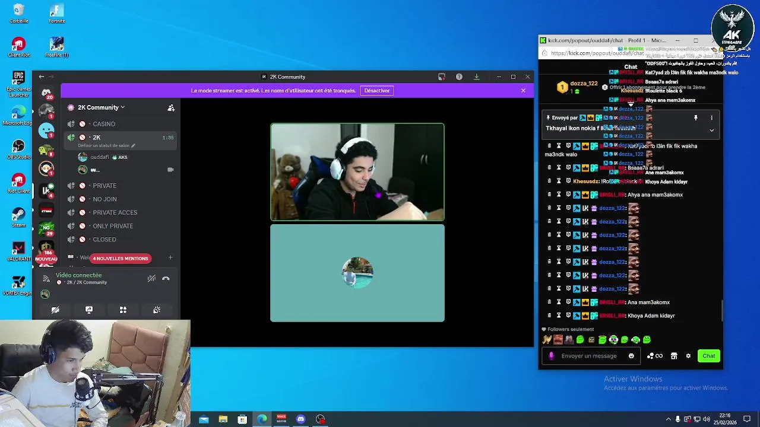Disconnect from voice with the hang-up icon
This screenshot has width=760, height=427.
(166, 278)
